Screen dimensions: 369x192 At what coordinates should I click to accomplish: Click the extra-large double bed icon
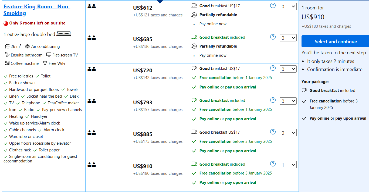click(x=64, y=34)
